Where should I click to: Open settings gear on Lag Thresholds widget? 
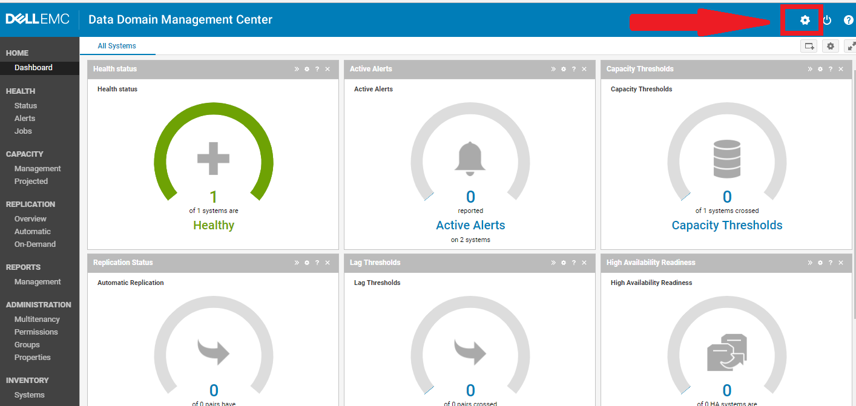click(x=563, y=263)
